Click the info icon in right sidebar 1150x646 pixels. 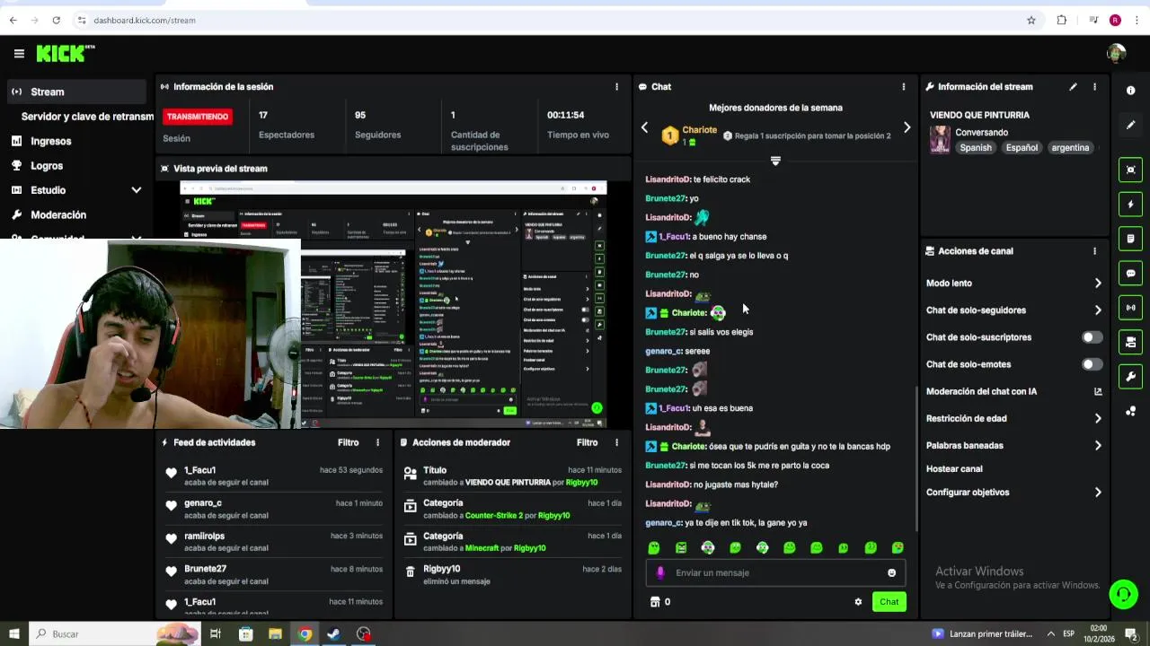pos(1130,91)
